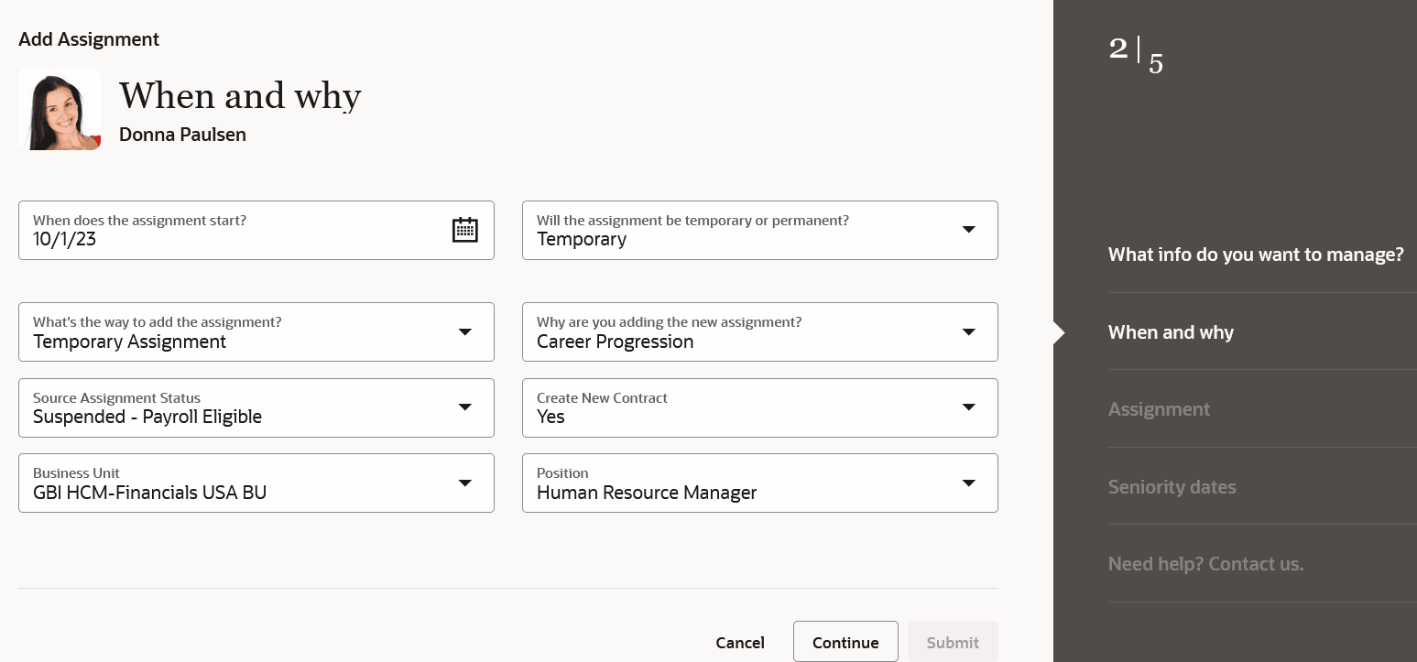
Task: Expand the Position dropdown arrow
Action: [968, 483]
